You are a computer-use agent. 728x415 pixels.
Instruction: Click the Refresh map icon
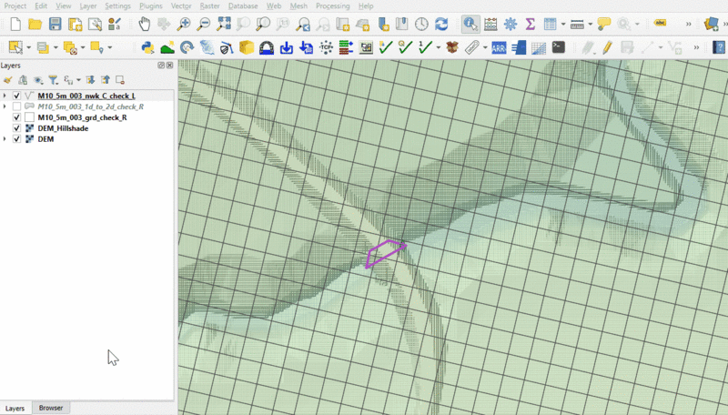(440, 24)
